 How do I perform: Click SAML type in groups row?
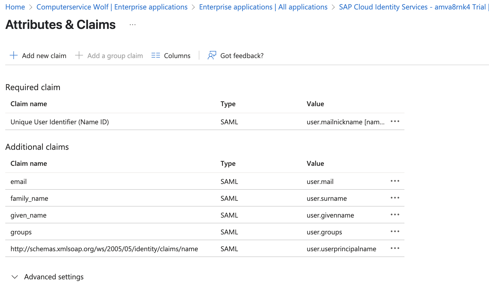point(229,232)
